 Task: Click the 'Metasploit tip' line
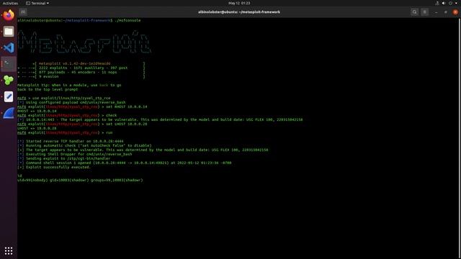click(x=69, y=85)
